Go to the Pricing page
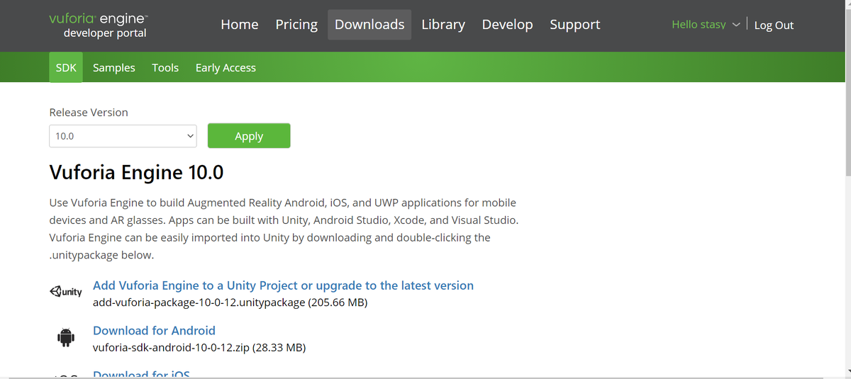The height and width of the screenshot is (379, 851). [x=296, y=25]
